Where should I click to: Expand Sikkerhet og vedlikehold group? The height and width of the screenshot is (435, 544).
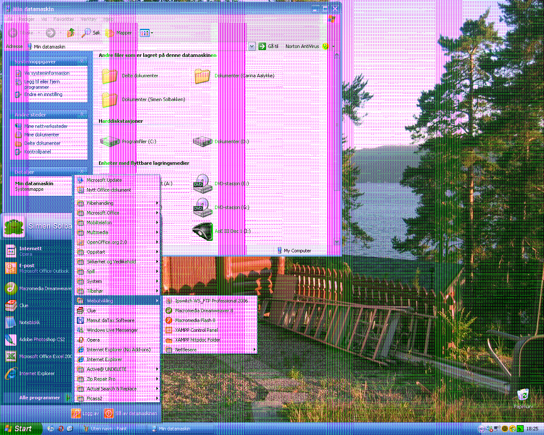click(118, 262)
